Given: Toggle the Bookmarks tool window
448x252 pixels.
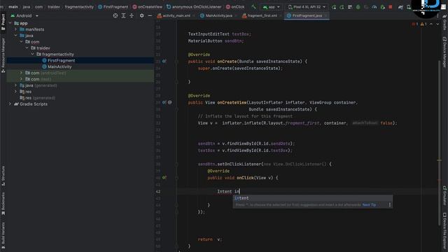Looking at the screenshot, I should [x=3, y=204].
